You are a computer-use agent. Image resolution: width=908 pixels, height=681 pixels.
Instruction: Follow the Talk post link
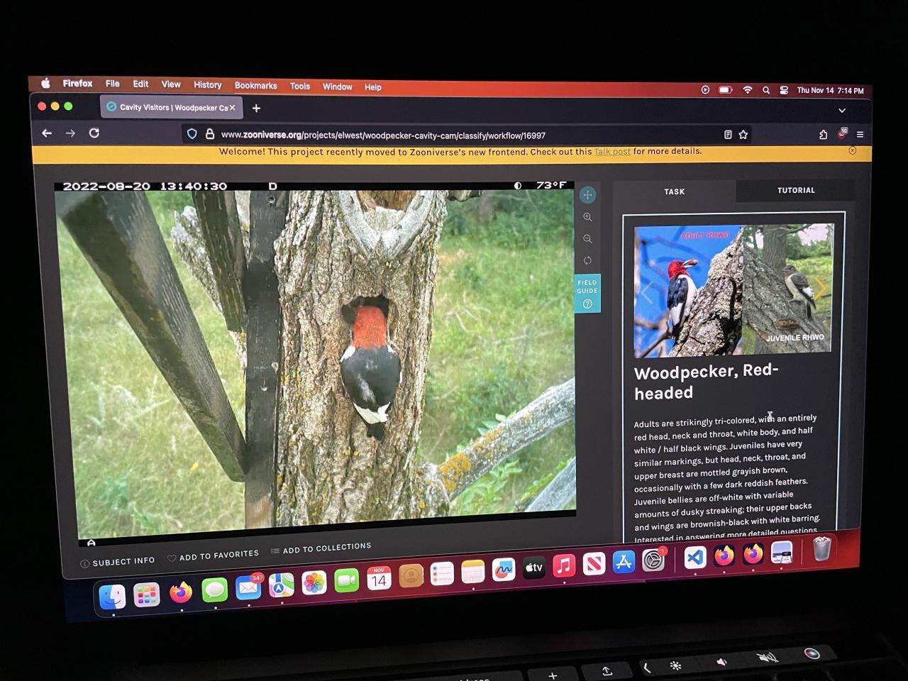point(612,151)
